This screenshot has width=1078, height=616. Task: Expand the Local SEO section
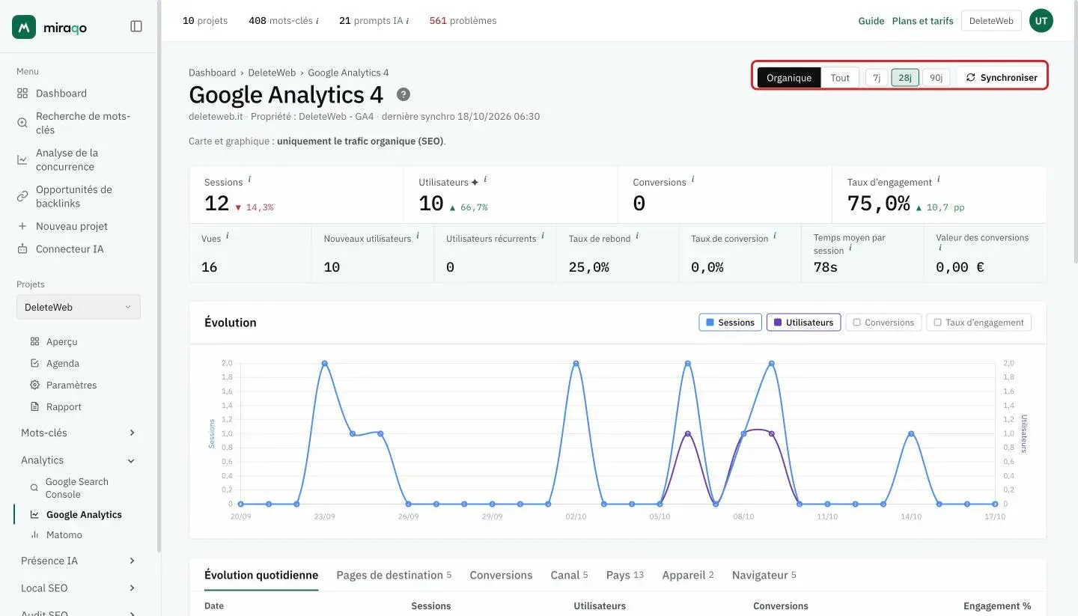(79, 588)
